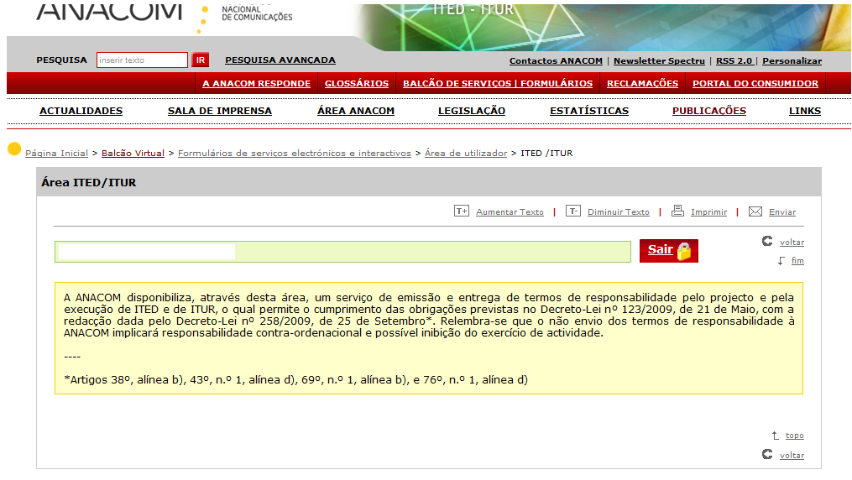The height and width of the screenshot is (480, 852).
Task: Go to Publicações section
Action: pos(708,111)
